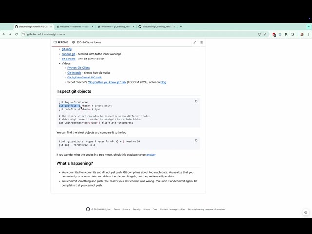The image size is (312, 234).
Task: Copy the git cat-file code block
Action: coord(196,102)
